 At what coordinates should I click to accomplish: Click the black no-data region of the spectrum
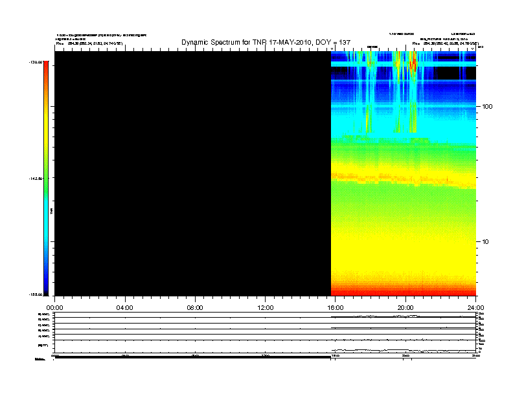click(193, 173)
